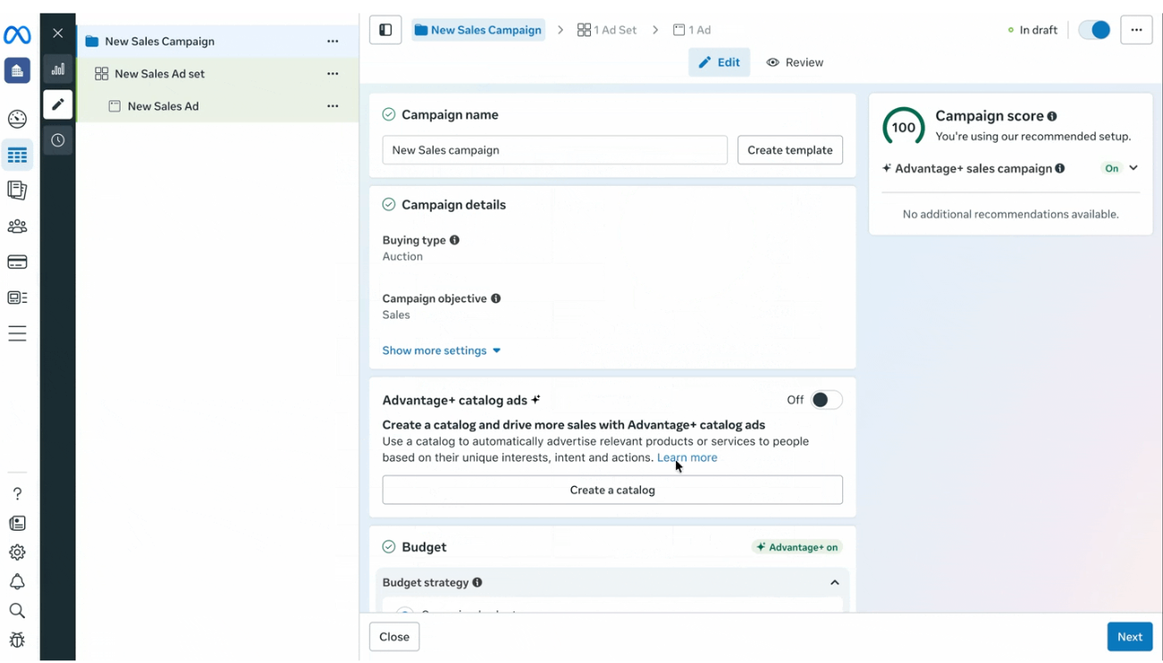Screen dimensions: 1163x663
Task: Click the Meta logo icon
Action: (x=17, y=35)
